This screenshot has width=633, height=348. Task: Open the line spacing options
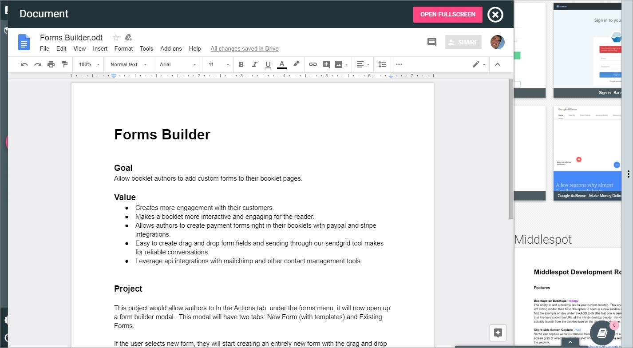pyautogui.click(x=382, y=64)
